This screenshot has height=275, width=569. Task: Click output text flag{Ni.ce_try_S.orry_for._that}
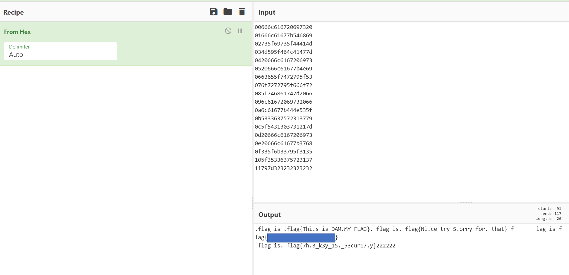tap(456, 229)
